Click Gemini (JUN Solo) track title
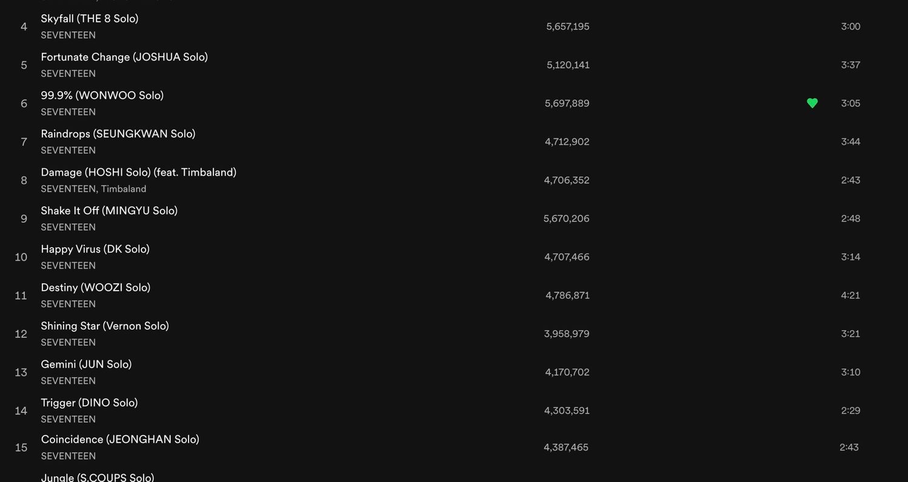 coord(86,365)
